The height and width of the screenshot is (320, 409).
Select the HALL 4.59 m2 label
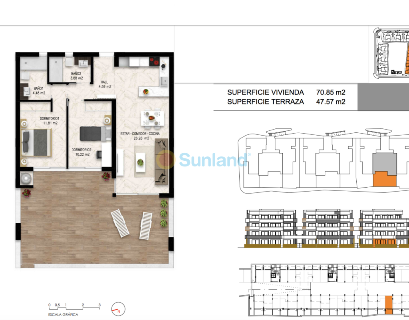(x=105, y=84)
